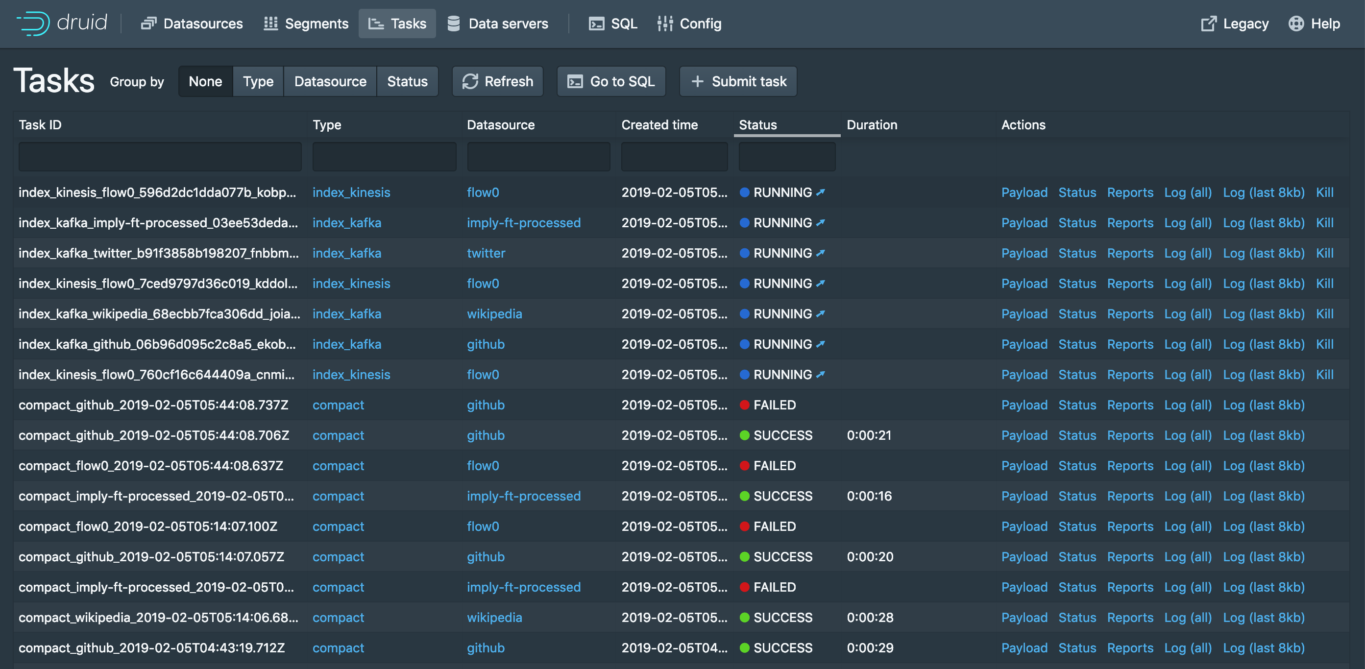
Task: Click the Druid logo icon
Action: tap(33, 24)
